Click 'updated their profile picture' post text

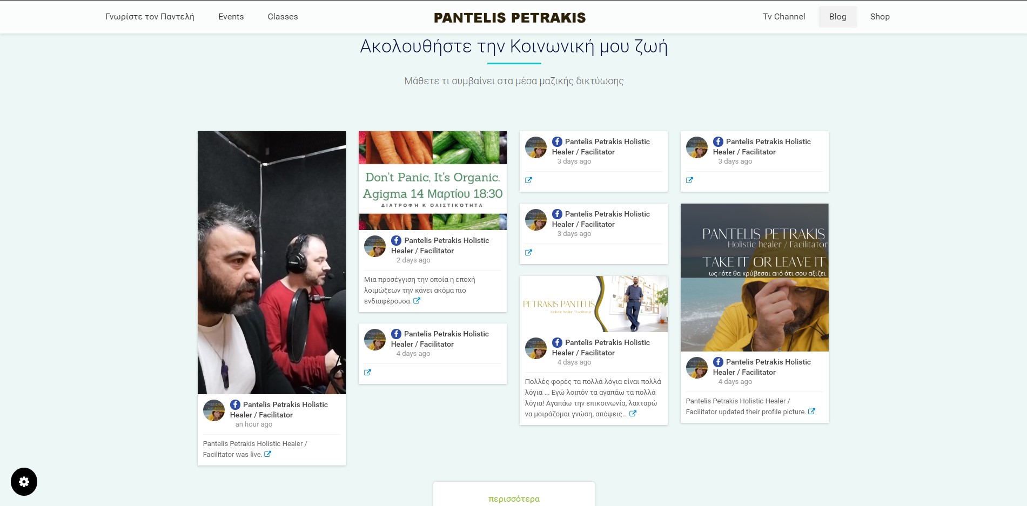pos(746,406)
